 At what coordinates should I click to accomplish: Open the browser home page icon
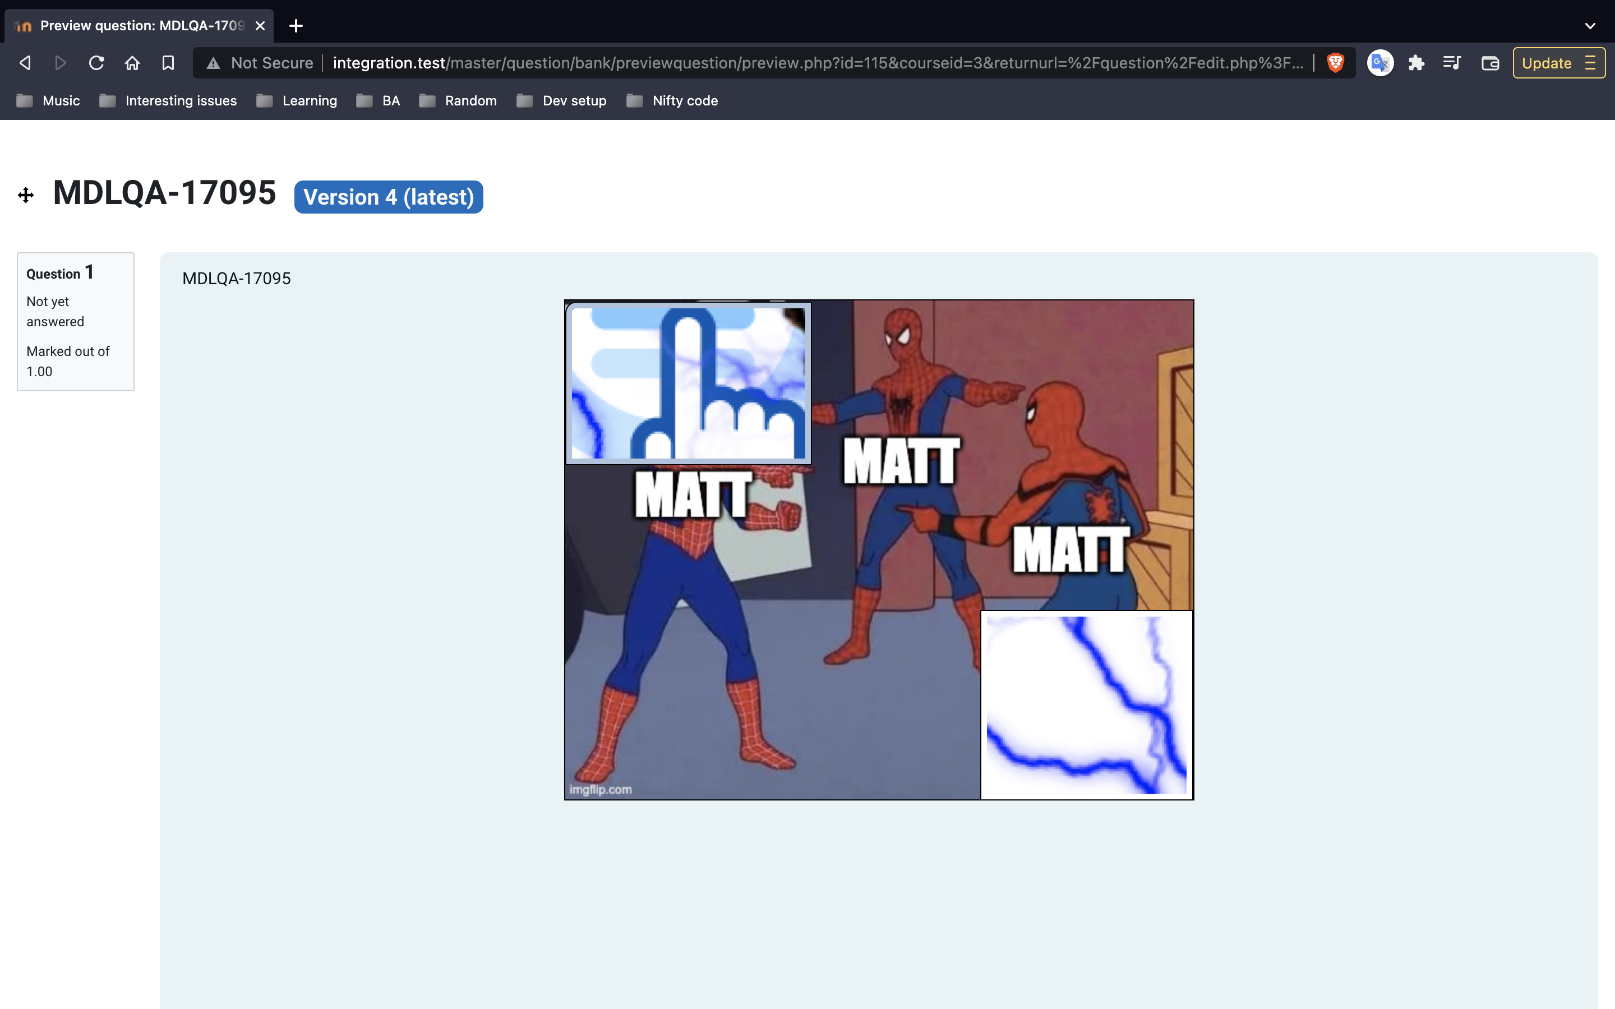coord(132,63)
